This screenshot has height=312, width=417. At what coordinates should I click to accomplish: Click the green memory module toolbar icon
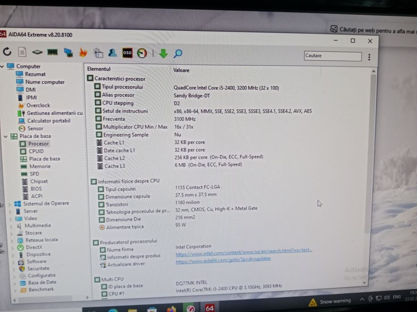[x=53, y=52]
